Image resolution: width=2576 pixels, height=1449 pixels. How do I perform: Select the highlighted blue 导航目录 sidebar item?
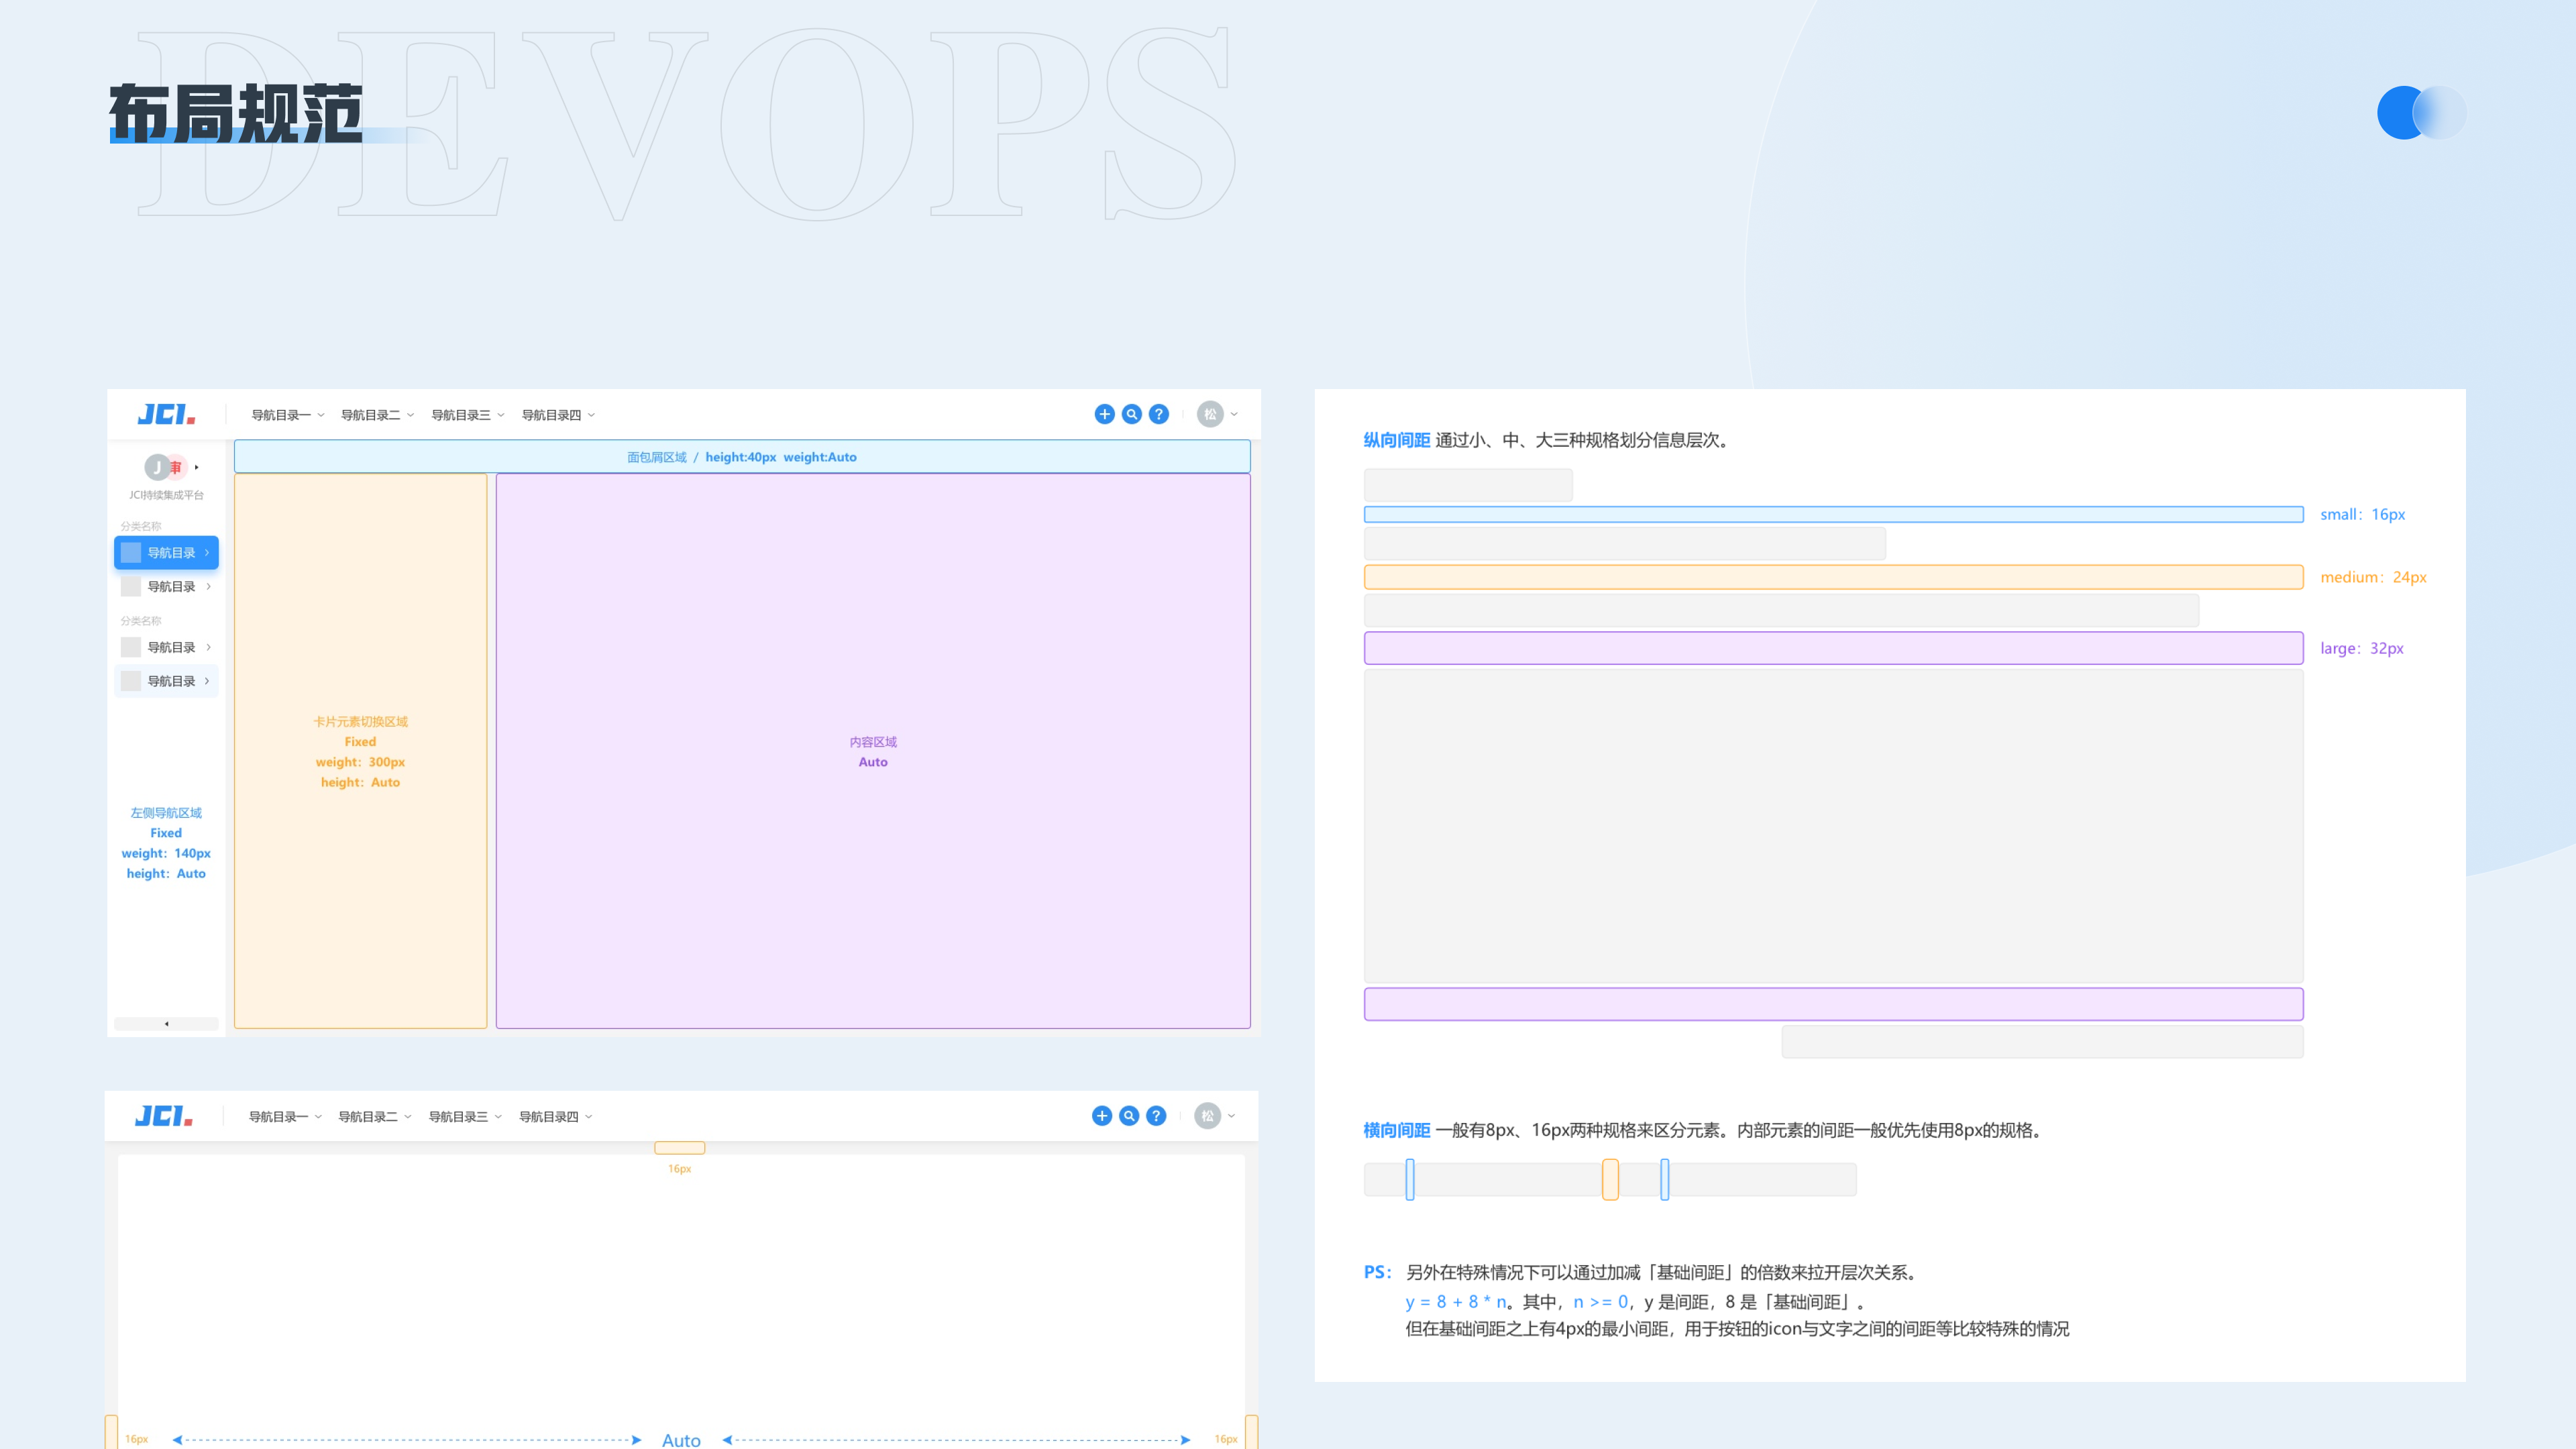166,553
